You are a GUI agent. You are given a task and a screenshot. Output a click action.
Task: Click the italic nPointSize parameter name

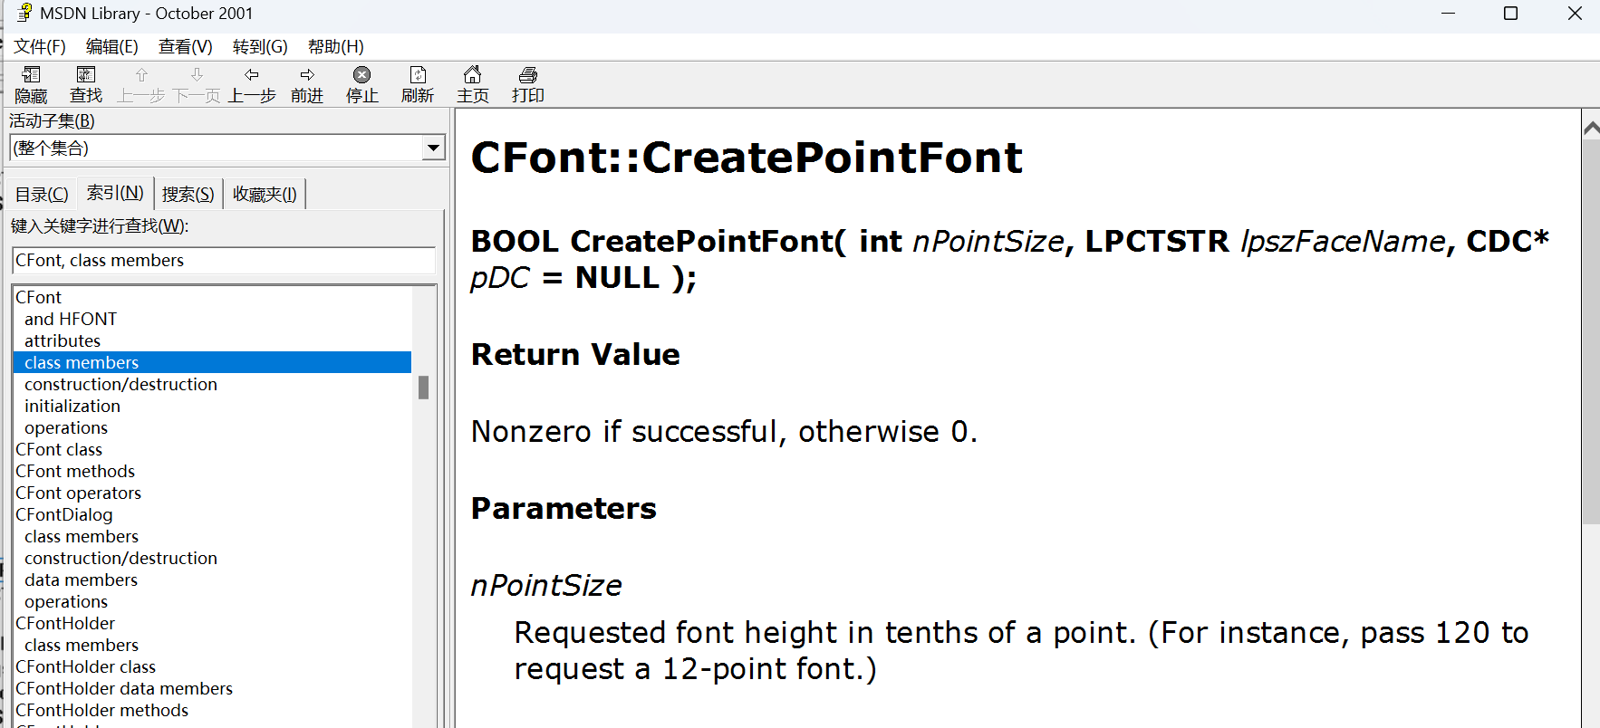click(546, 585)
